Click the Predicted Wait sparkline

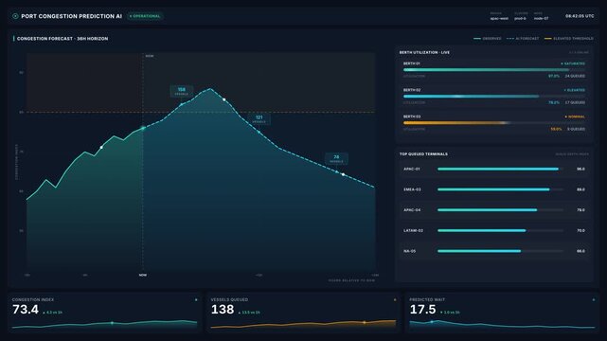[503, 324]
